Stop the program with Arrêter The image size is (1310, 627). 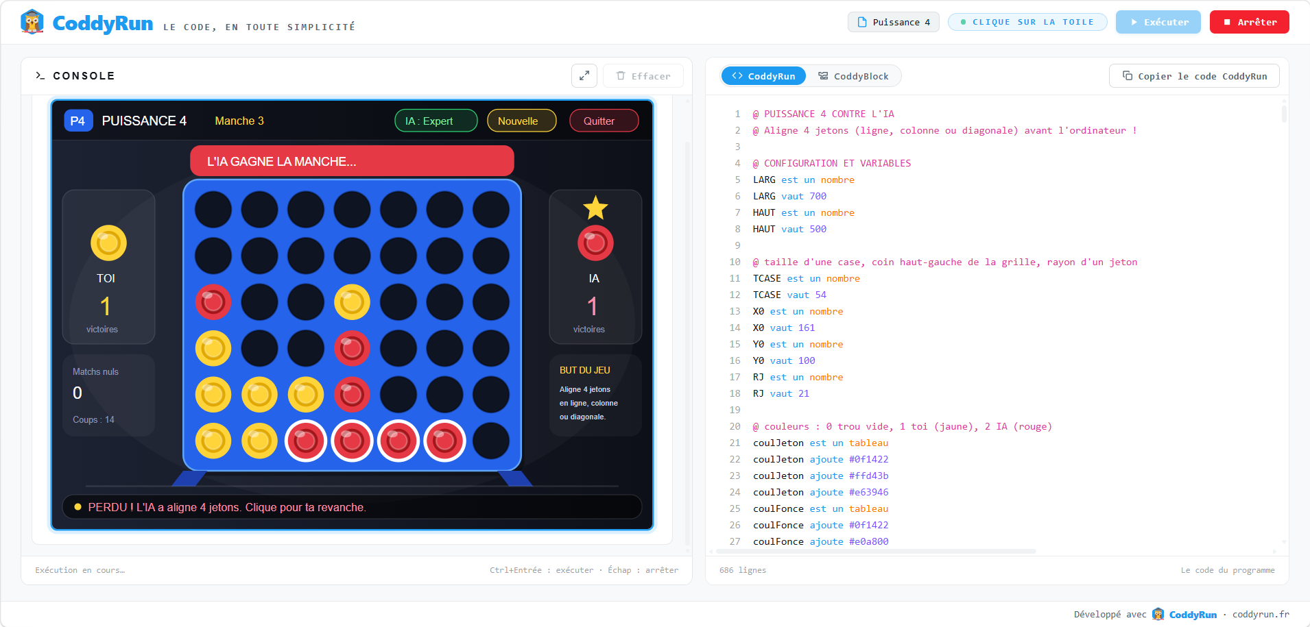(1250, 22)
